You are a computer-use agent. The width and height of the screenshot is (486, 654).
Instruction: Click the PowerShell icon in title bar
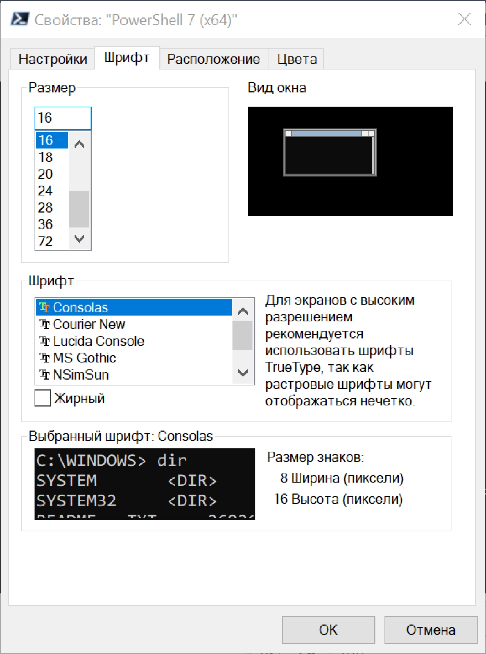pyautogui.click(x=20, y=19)
